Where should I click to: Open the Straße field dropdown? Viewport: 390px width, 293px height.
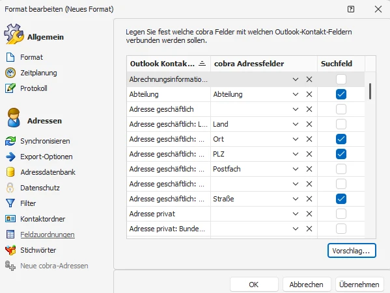pos(296,199)
